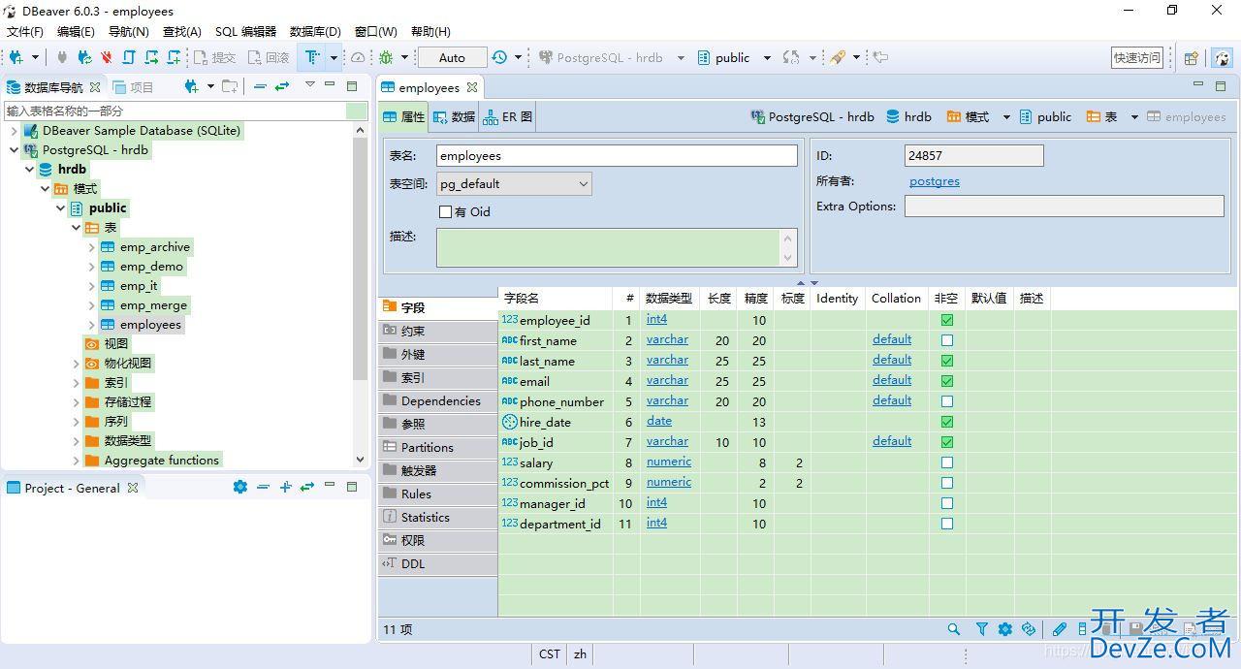Click the plus icon in Project panel

[x=285, y=487]
